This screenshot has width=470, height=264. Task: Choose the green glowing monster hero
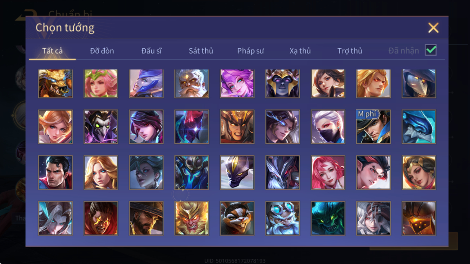point(328,218)
